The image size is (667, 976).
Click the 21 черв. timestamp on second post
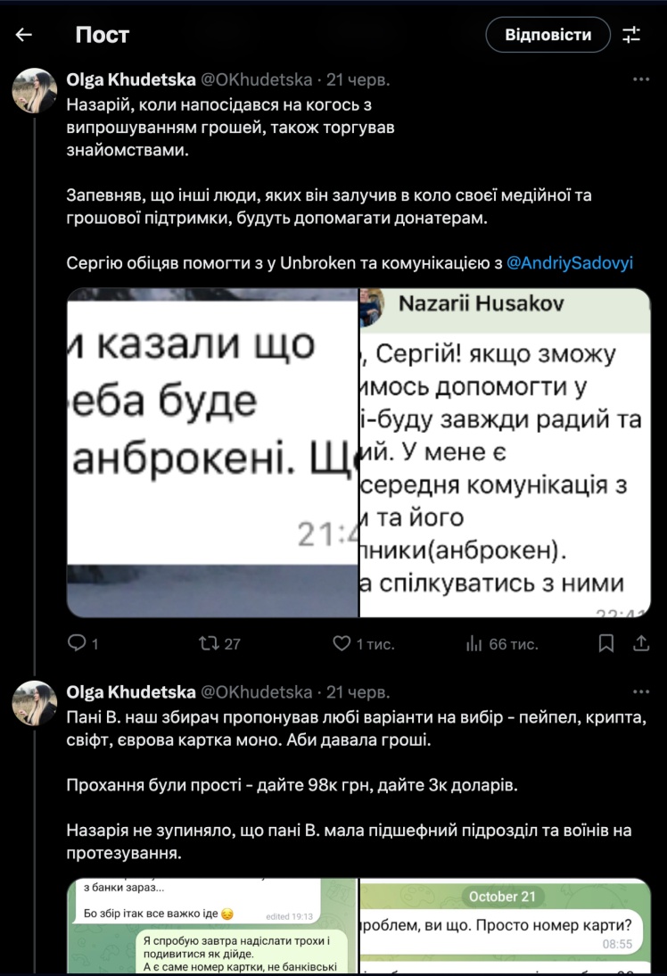(x=358, y=691)
